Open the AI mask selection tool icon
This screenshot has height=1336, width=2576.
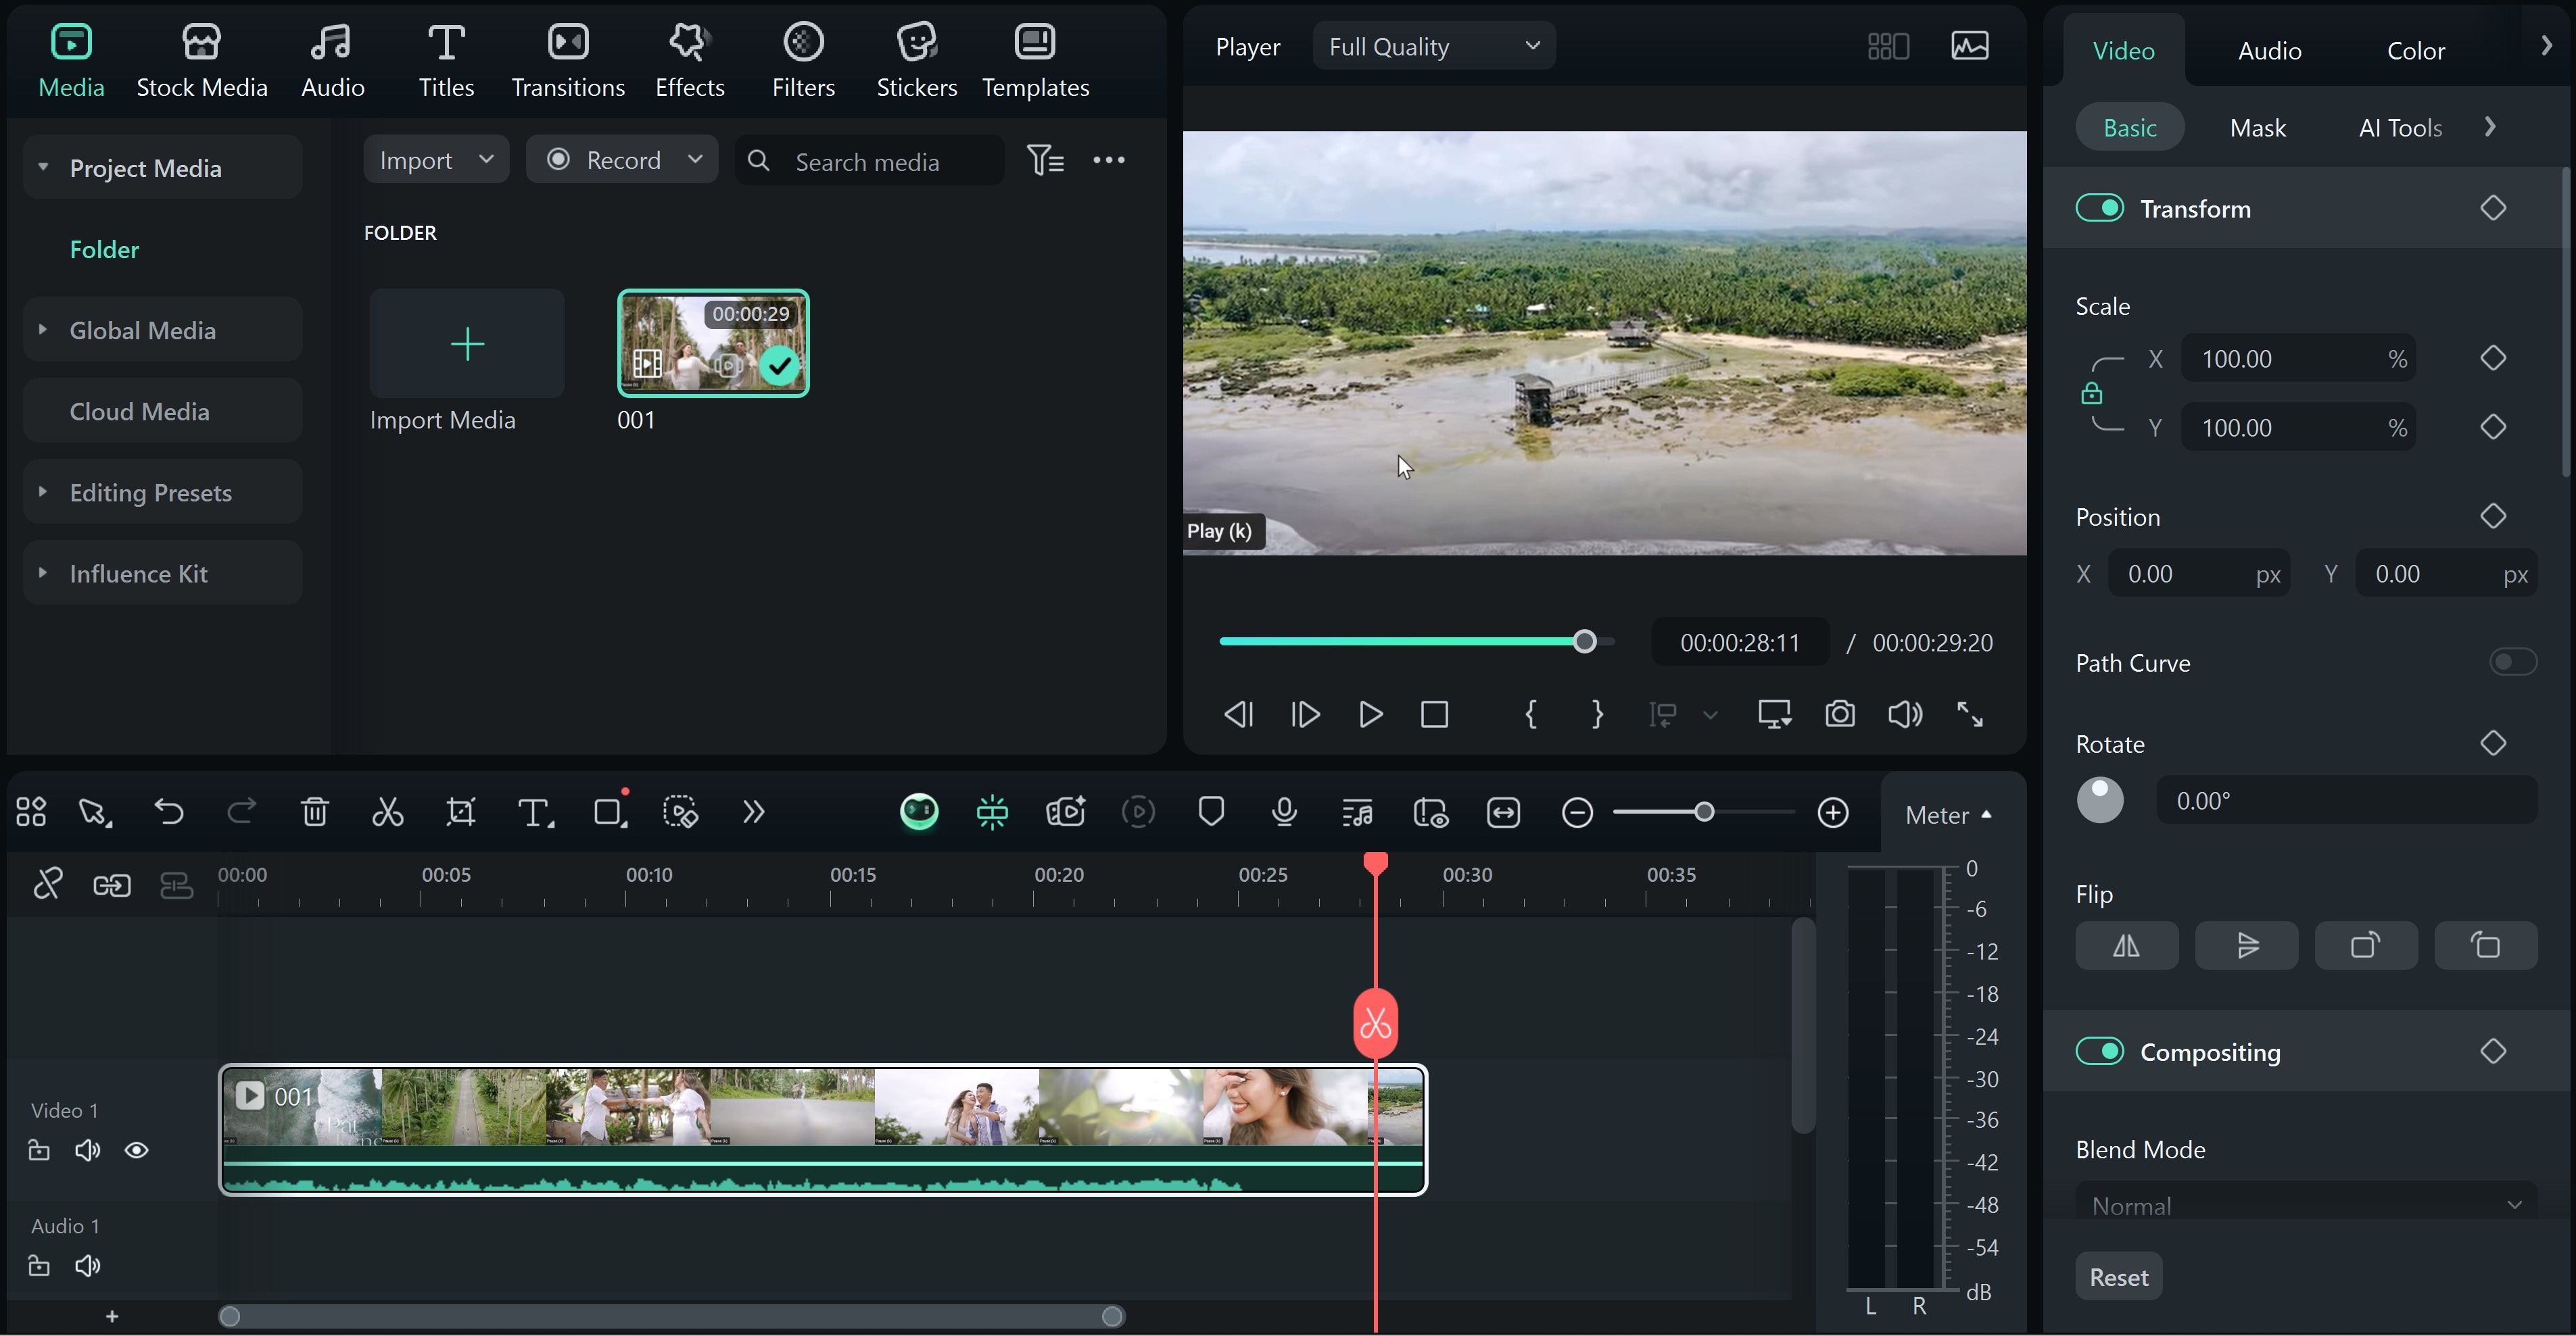click(x=681, y=812)
